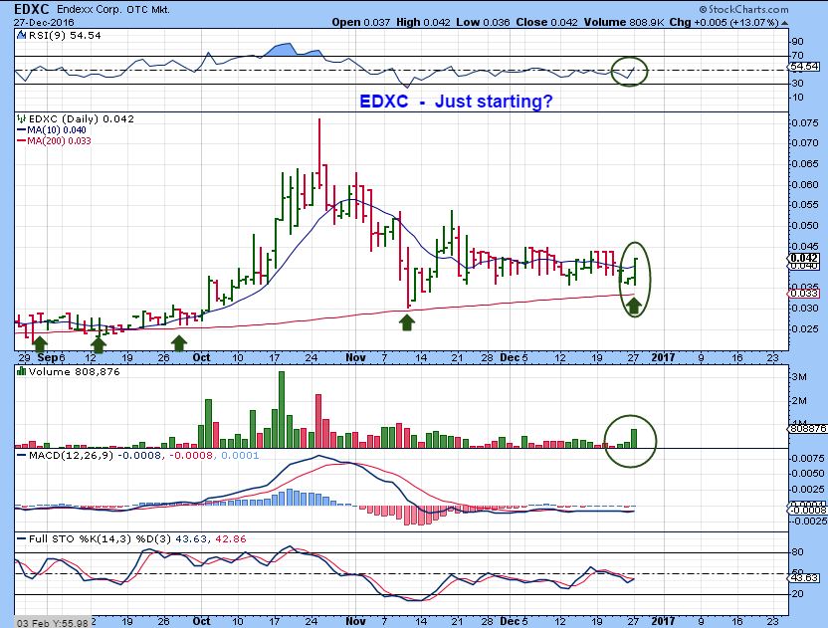Click the tallest red volume bar in late October
Image resolution: width=828 pixels, height=628 pixels.
318,421
